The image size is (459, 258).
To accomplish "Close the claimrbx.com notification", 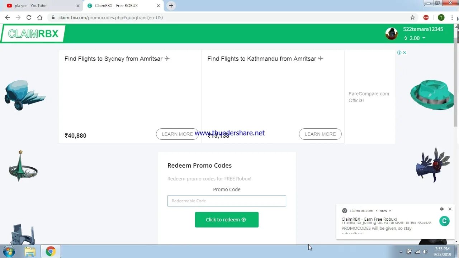I will pyautogui.click(x=450, y=209).
